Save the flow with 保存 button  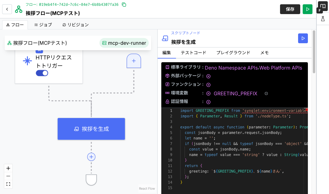pos(290,9)
